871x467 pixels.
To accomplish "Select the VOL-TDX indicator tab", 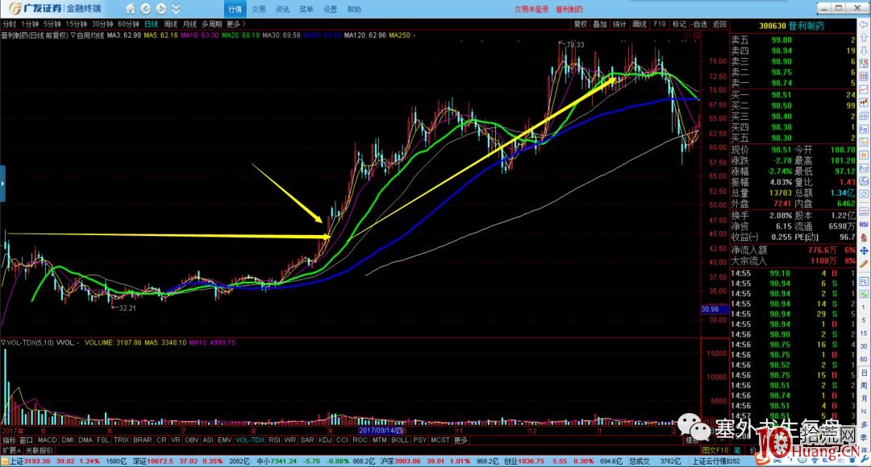I will tap(250, 440).
